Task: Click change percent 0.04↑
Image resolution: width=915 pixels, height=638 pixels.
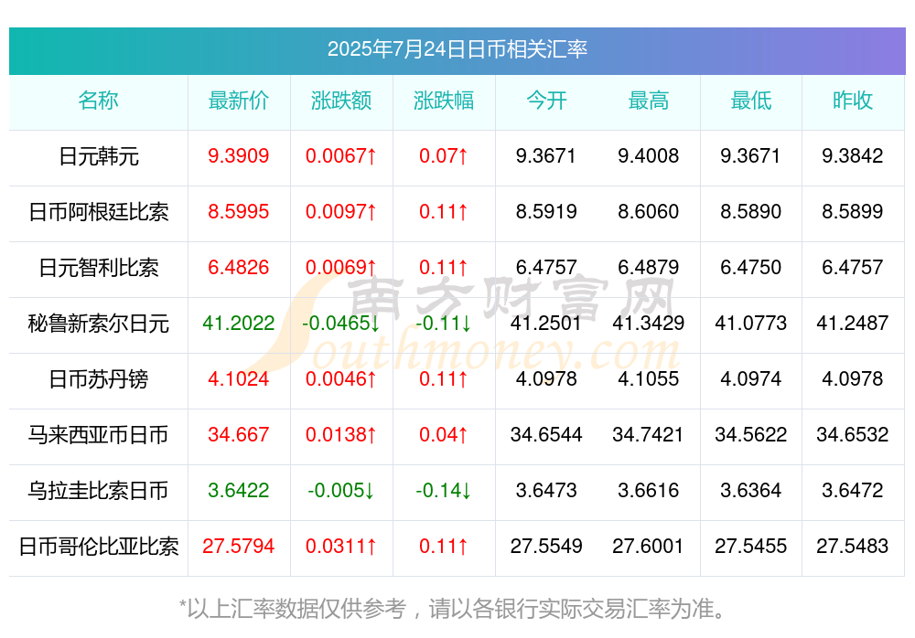Action: click(444, 434)
